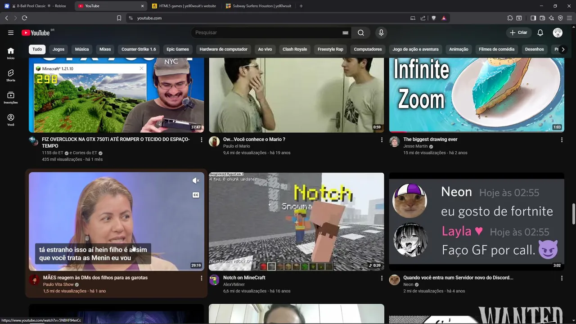The image size is (576, 324).
Task: Open the account avatar menu
Action: point(558,32)
